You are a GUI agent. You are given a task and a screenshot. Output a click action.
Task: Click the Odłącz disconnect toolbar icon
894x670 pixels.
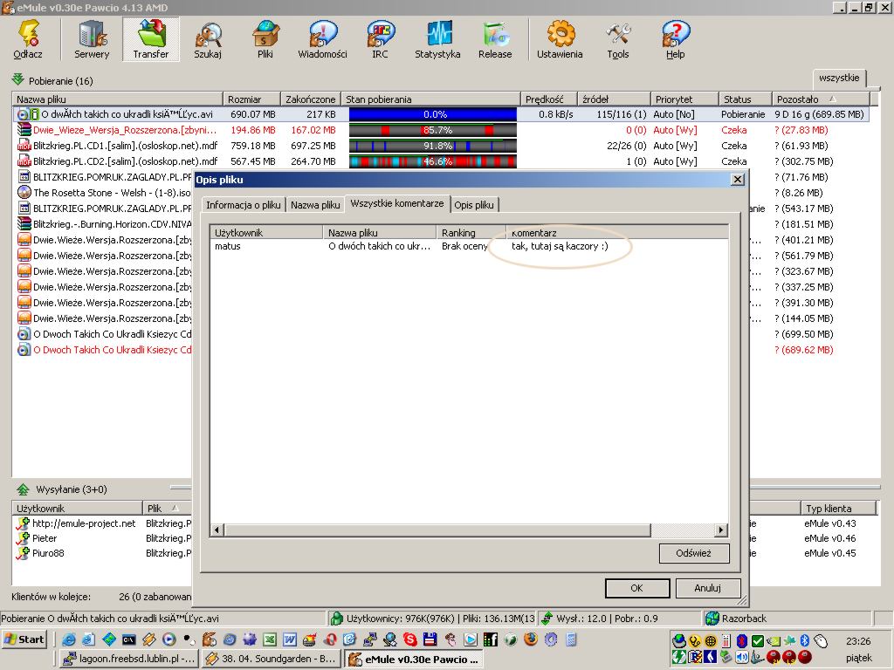pyautogui.click(x=28, y=38)
